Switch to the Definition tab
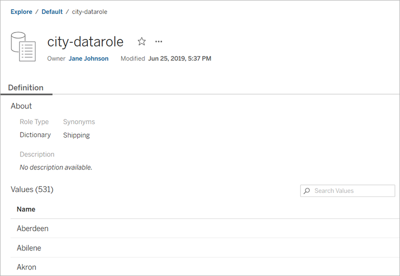This screenshot has width=400, height=276. coord(26,87)
